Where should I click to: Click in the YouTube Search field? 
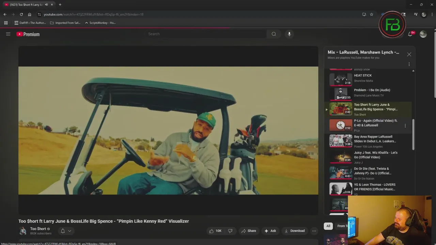206,34
